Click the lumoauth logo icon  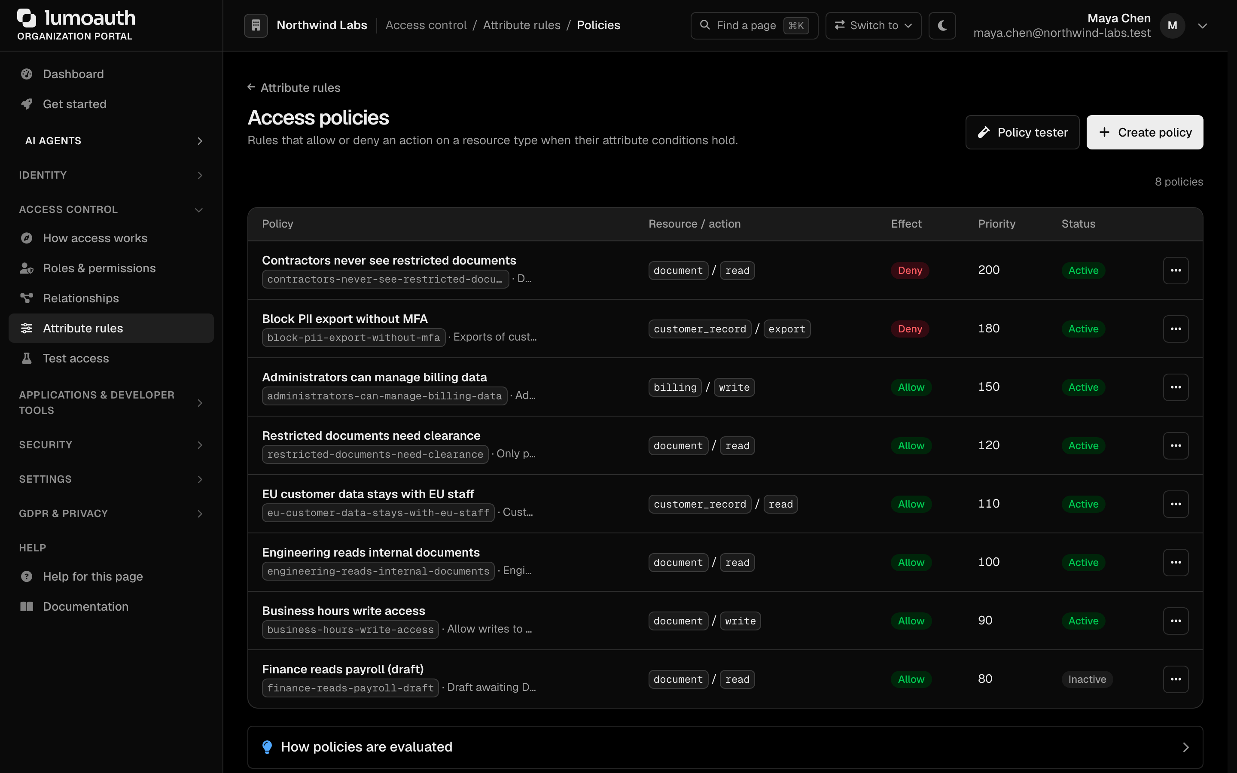click(x=27, y=18)
